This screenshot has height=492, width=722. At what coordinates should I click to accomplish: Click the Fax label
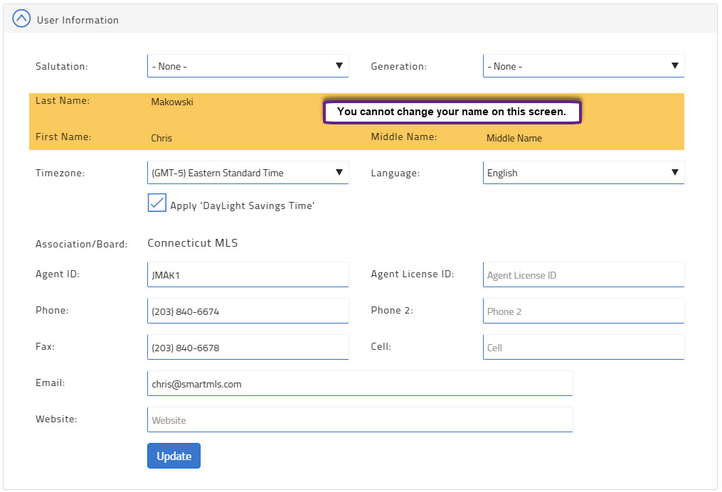click(x=45, y=346)
